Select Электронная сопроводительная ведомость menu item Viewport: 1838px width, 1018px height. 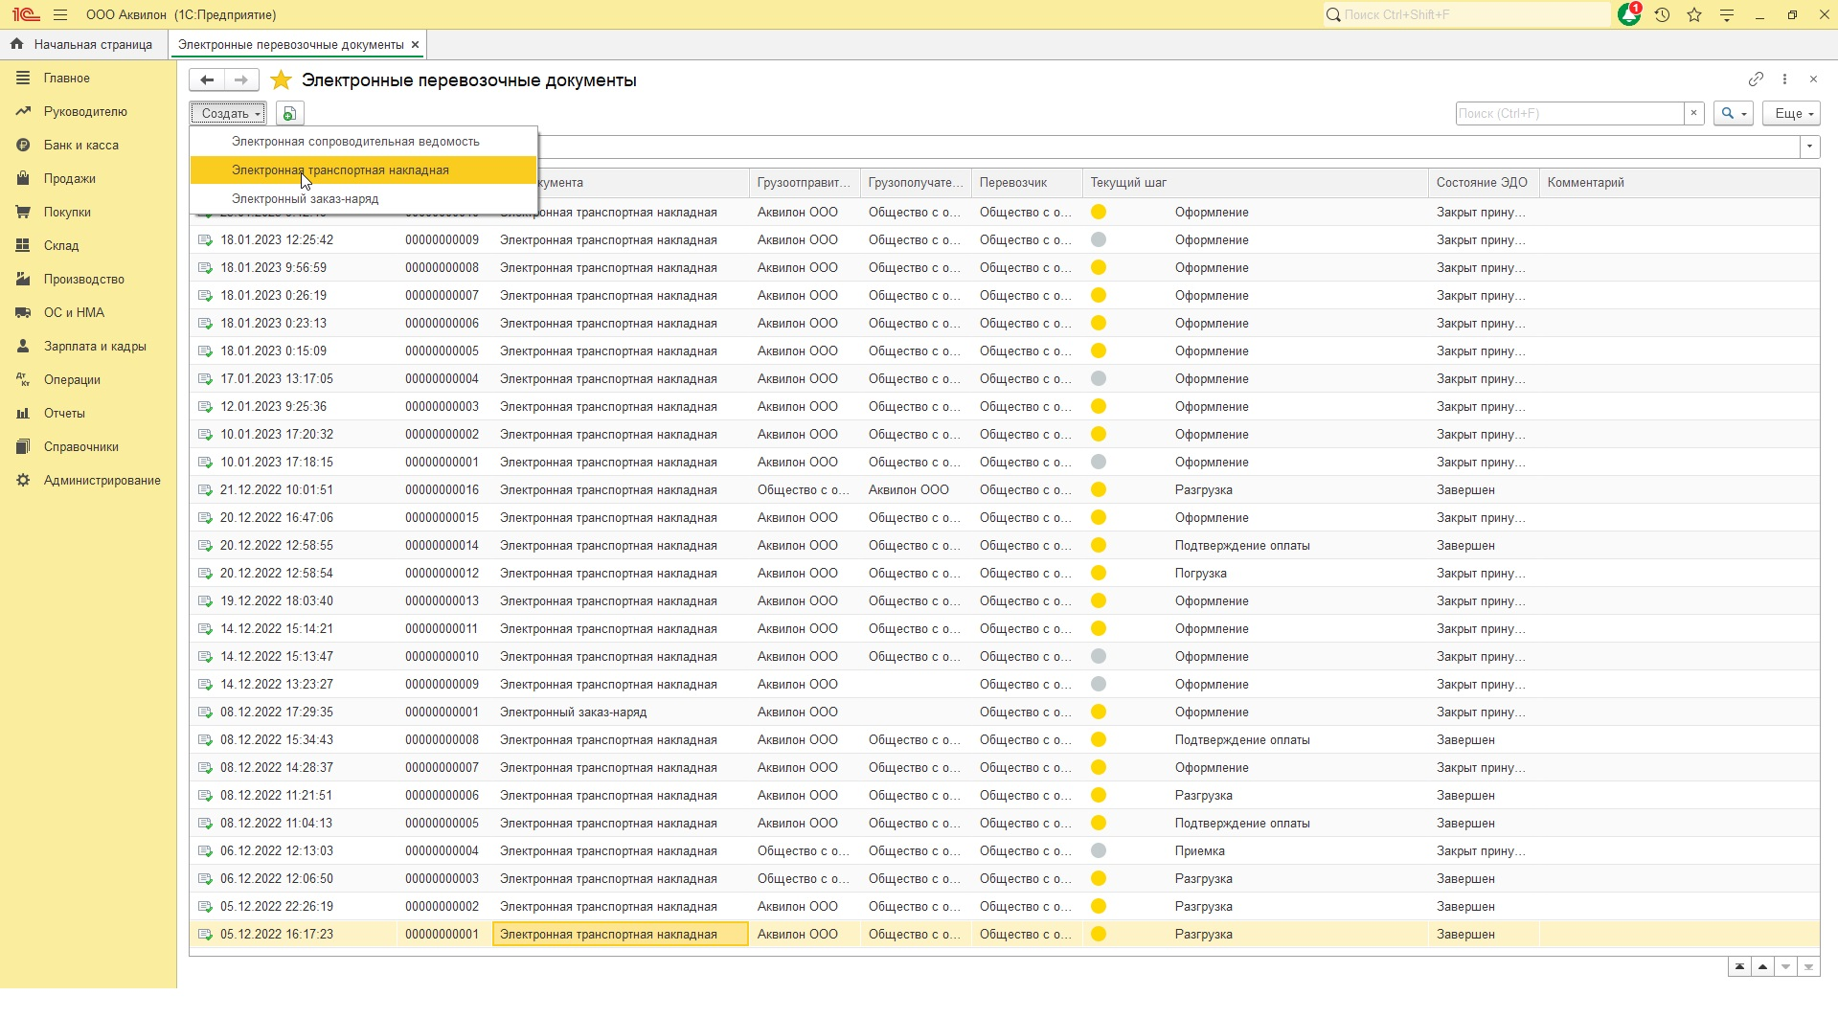coord(355,142)
